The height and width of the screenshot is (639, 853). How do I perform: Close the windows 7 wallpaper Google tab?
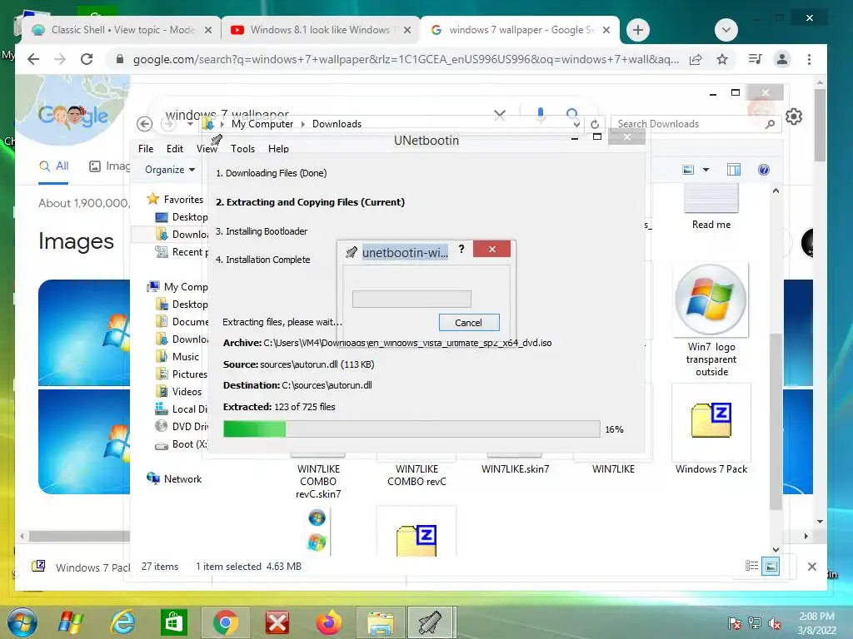[606, 30]
